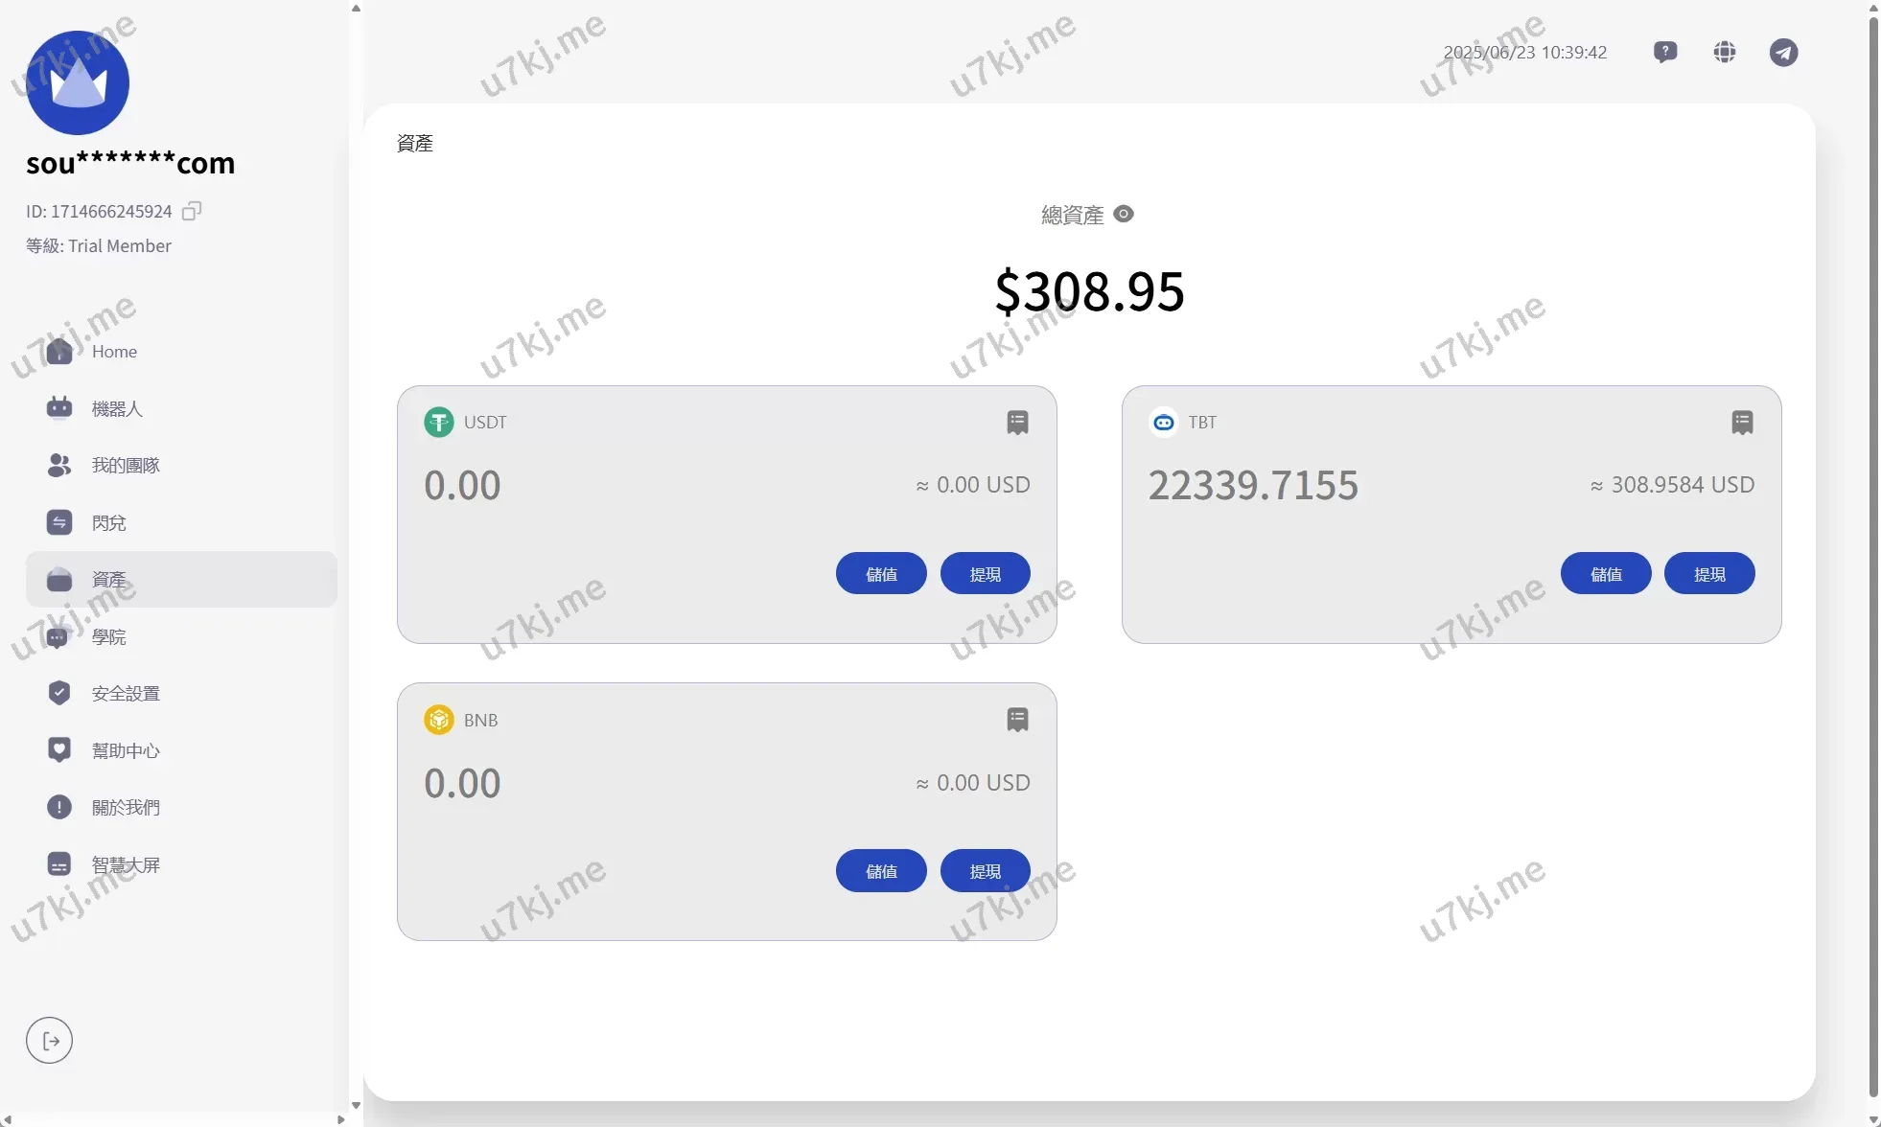Open the help question mark icon
This screenshot has width=1881, height=1127.
1665,52
